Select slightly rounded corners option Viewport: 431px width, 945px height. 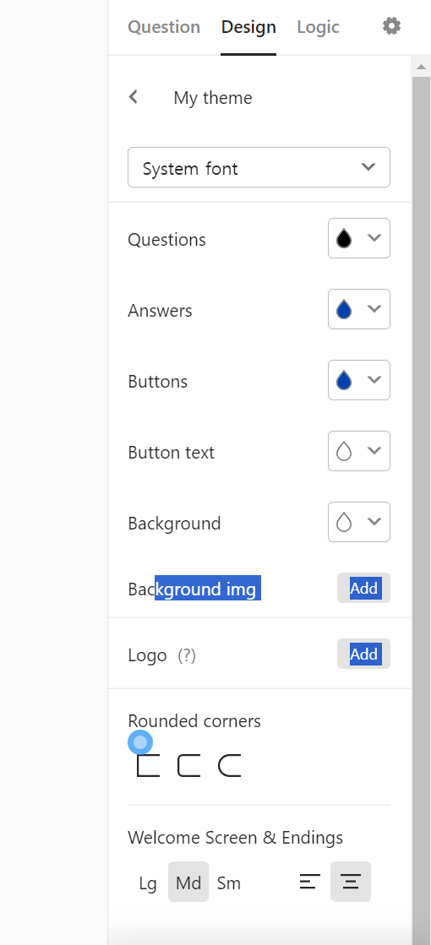pyautogui.click(x=188, y=765)
